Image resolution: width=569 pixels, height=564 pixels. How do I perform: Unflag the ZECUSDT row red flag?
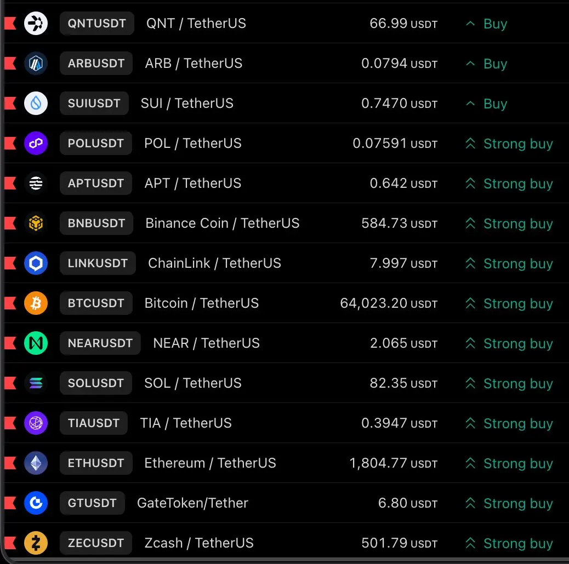point(10,543)
